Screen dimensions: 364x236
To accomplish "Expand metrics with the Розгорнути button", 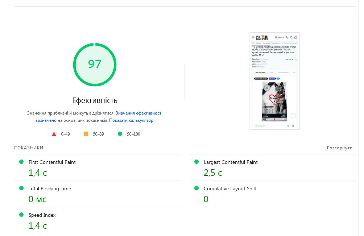I will (339, 148).
